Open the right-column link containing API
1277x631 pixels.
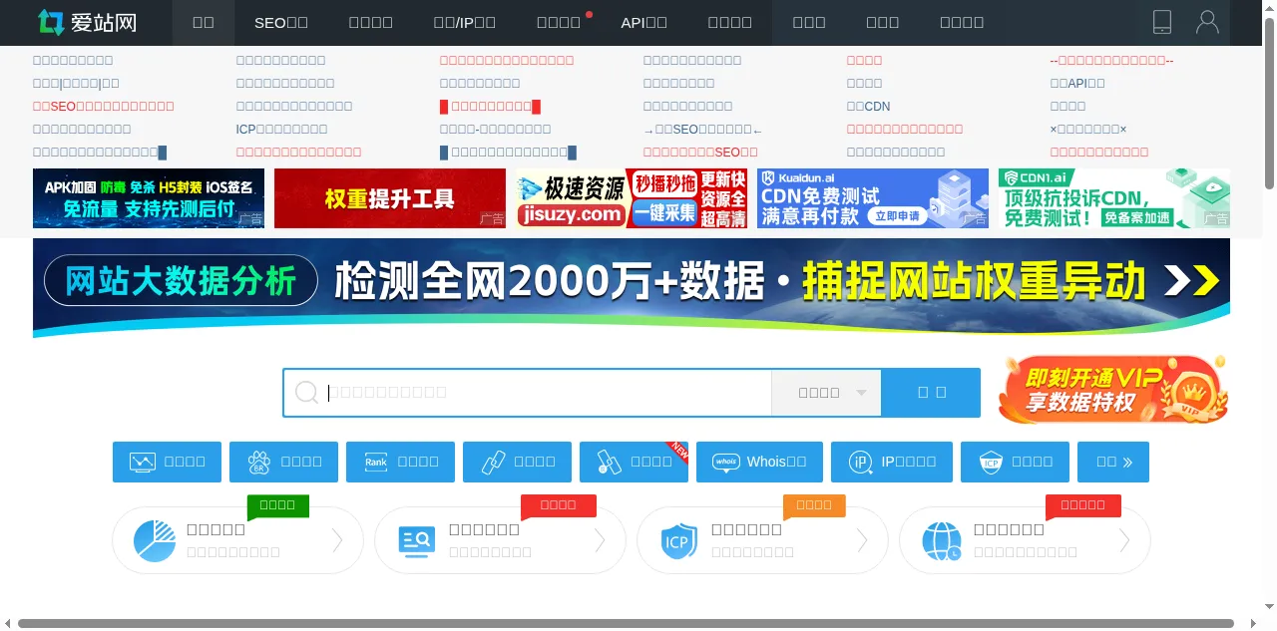(x=1077, y=83)
